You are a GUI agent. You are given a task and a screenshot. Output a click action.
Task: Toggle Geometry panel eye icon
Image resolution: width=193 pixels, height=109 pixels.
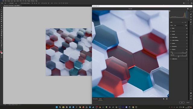(x=187, y=46)
